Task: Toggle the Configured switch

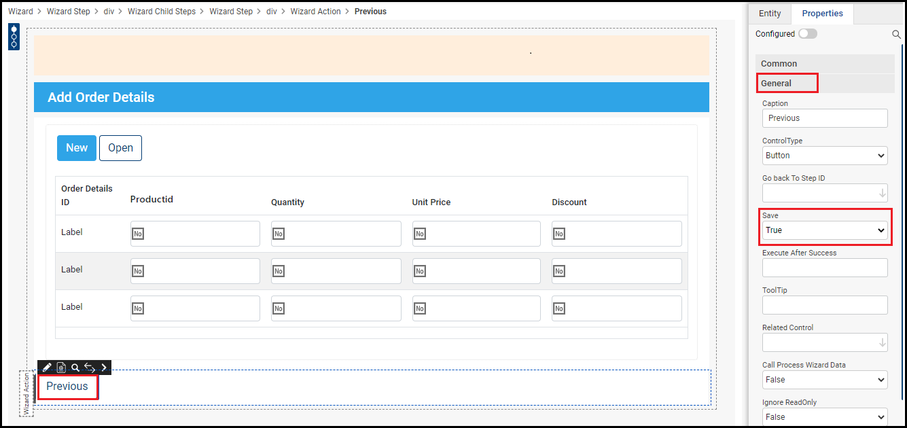Action: coord(808,34)
